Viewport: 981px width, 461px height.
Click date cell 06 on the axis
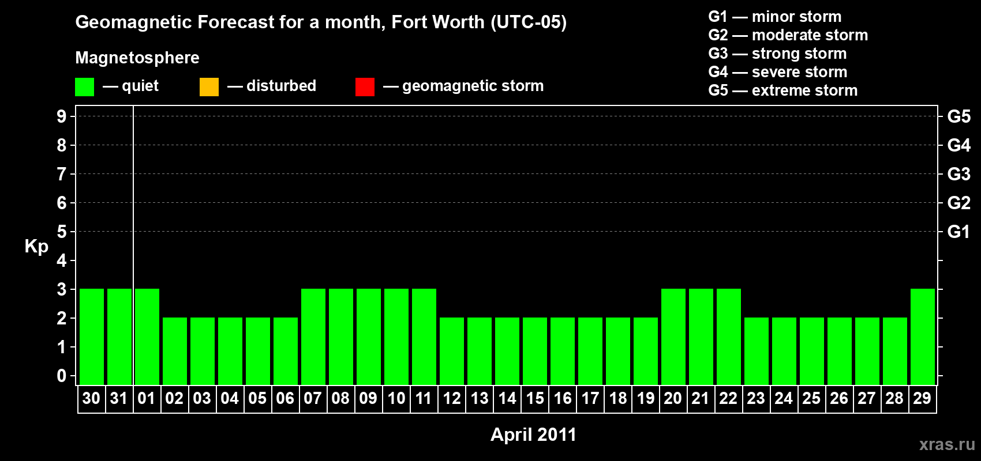(286, 399)
